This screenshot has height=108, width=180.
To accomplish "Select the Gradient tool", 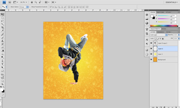I will (x=2, y=51).
